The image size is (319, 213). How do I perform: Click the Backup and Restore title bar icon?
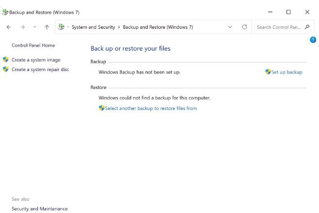point(5,12)
